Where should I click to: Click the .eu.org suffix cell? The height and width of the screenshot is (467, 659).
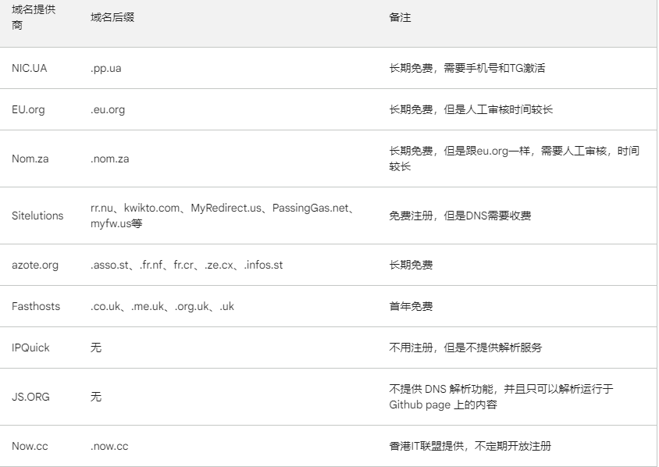(x=108, y=109)
